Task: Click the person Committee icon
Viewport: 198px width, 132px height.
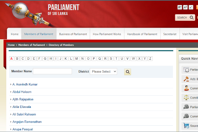Action: click(186, 88)
